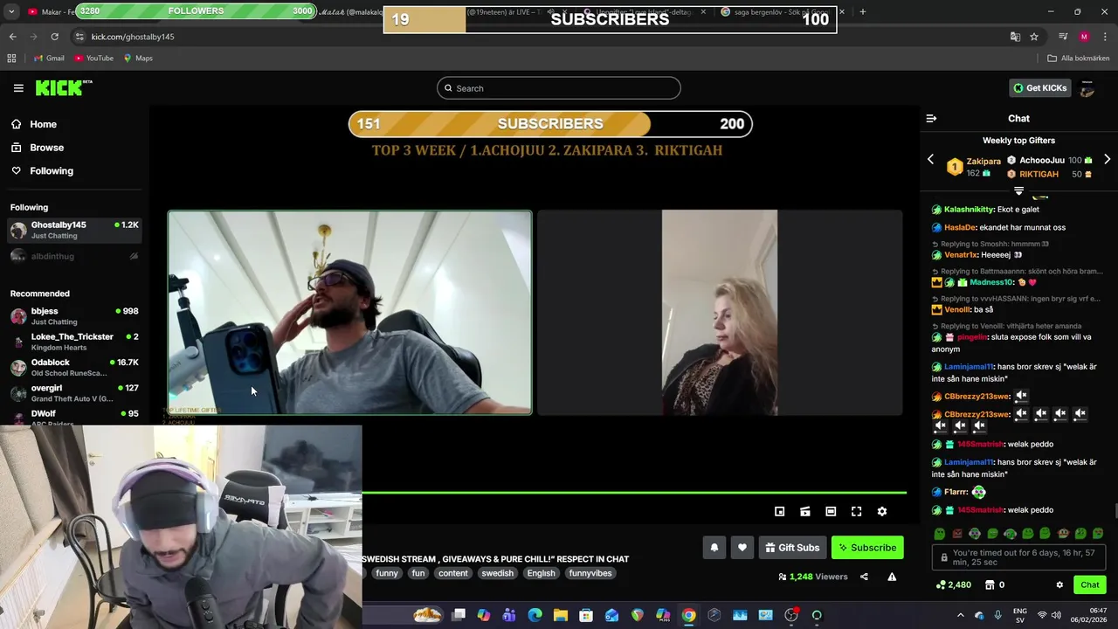This screenshot has height=629, width=1118.
Task: Click the AchoooJuu gifter name
Action: (x=1042, y=161)
